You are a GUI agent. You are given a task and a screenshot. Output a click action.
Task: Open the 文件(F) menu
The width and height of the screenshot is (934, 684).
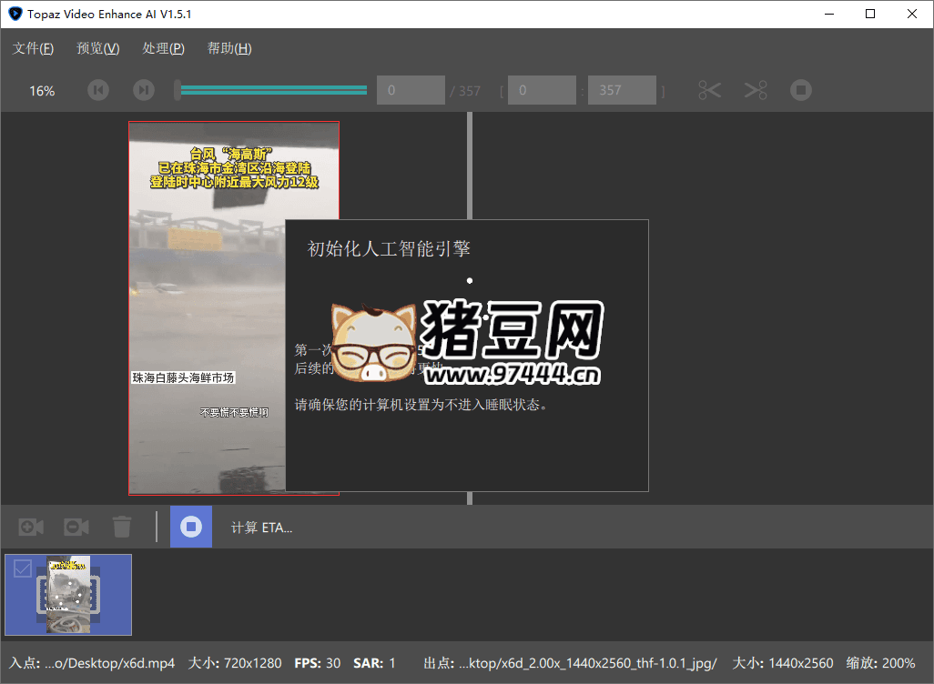(33, 48)
